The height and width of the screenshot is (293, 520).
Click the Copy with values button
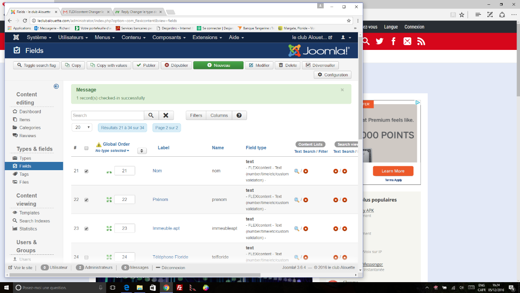click(109, 66)
